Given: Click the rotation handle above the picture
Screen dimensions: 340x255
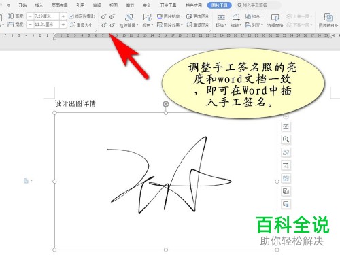Looking at the screenshot, I should point(166,104).
